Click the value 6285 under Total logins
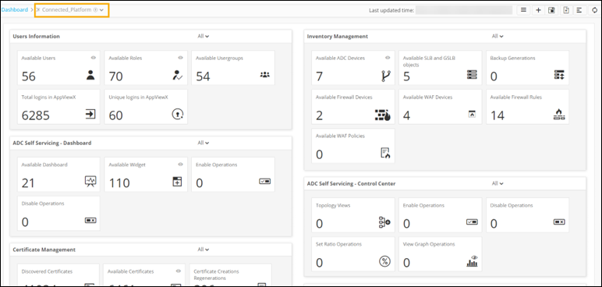Screen dimensions: 602x287 tap(35, 115)
